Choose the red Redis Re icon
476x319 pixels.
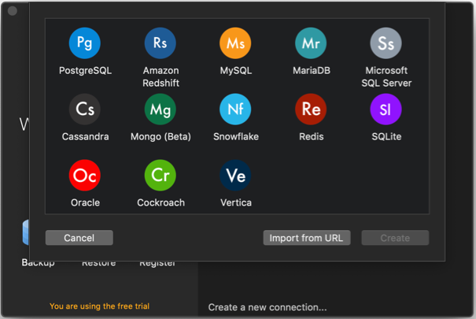[311, 109]
